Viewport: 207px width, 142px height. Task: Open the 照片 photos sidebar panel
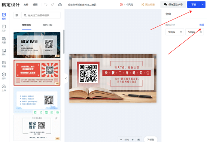[4, 52]
